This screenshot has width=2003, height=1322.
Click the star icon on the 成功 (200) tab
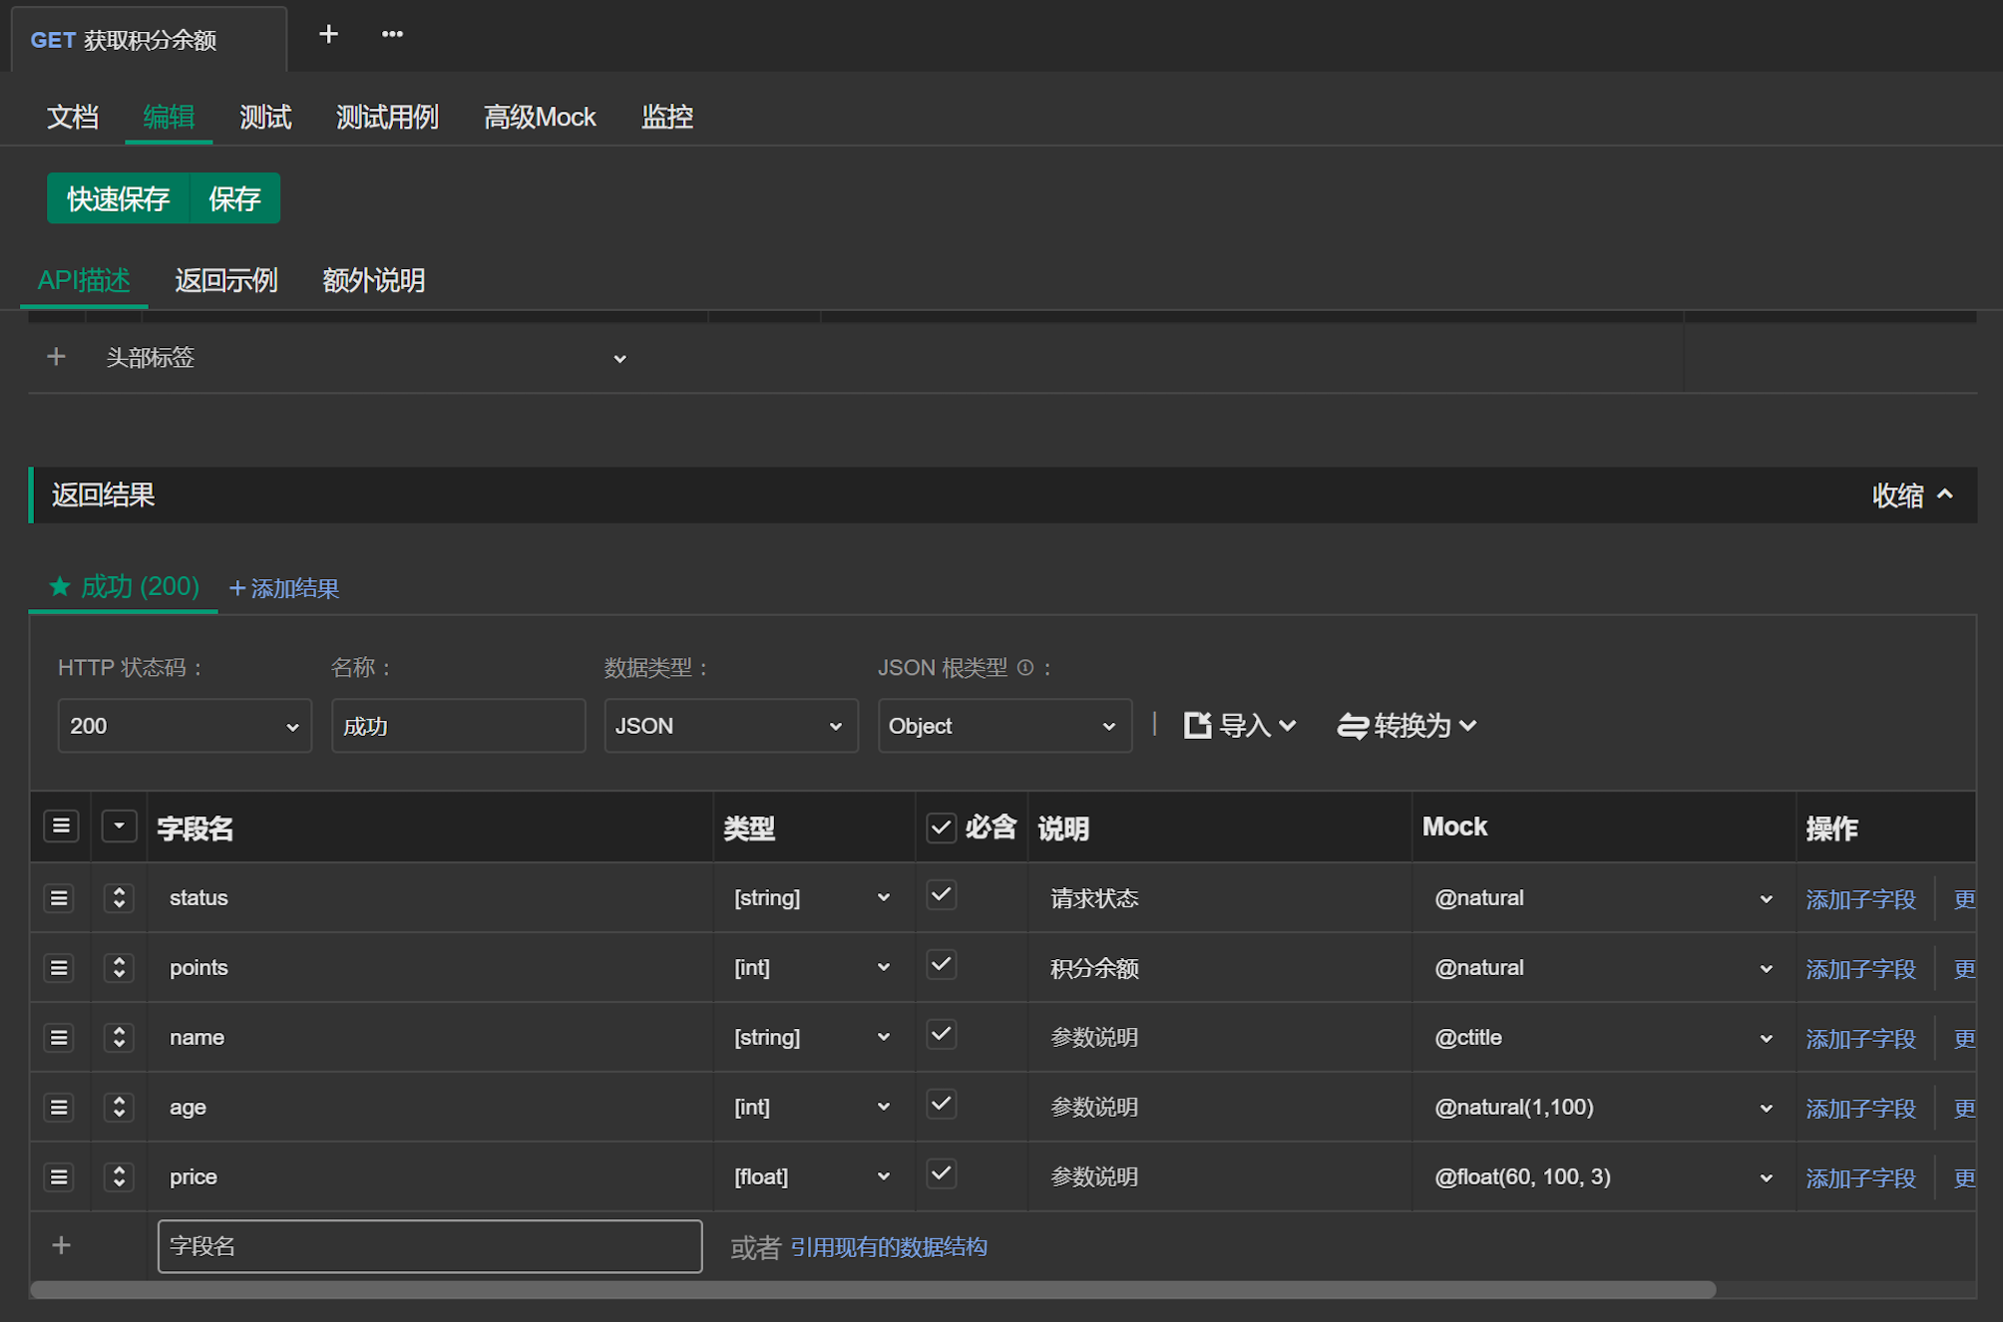(x=60, y=586)
